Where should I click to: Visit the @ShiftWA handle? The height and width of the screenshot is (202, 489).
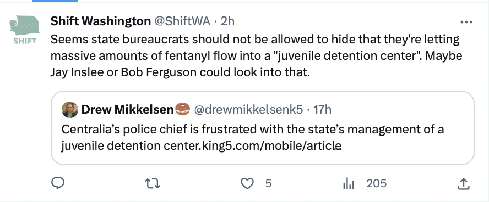tap(182, 21)
